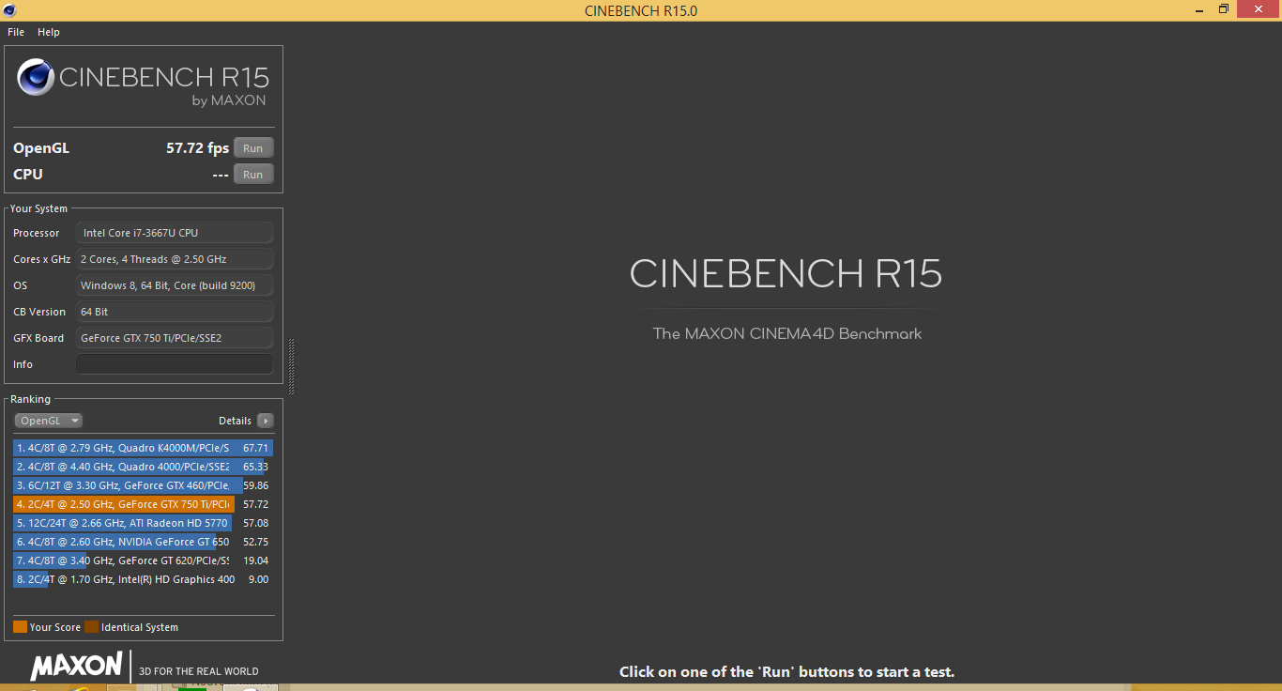Click the Cinebench R15 sphere logo icon

tap(36, 78)
